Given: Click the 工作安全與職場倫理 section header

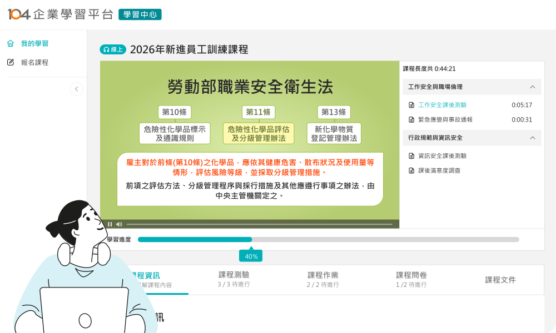Looking at the screenshot, I should pyautogui.click(x=472, y=87).
